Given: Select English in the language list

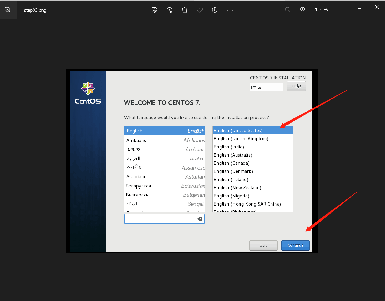Looking at the screenshot, I should coord(165,131).
